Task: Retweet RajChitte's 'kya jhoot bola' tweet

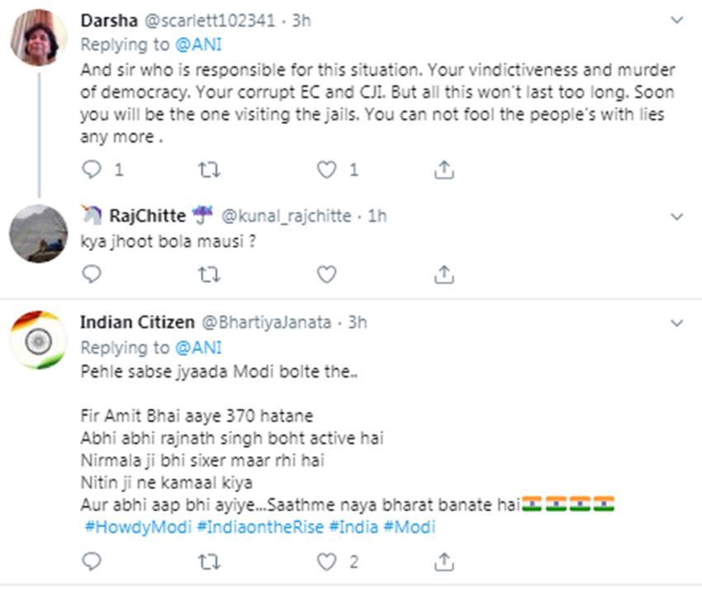Action: click(209, 273)
